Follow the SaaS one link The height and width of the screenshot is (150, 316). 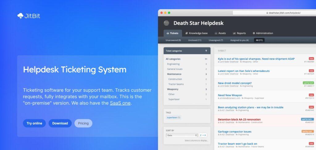(120, 103)
